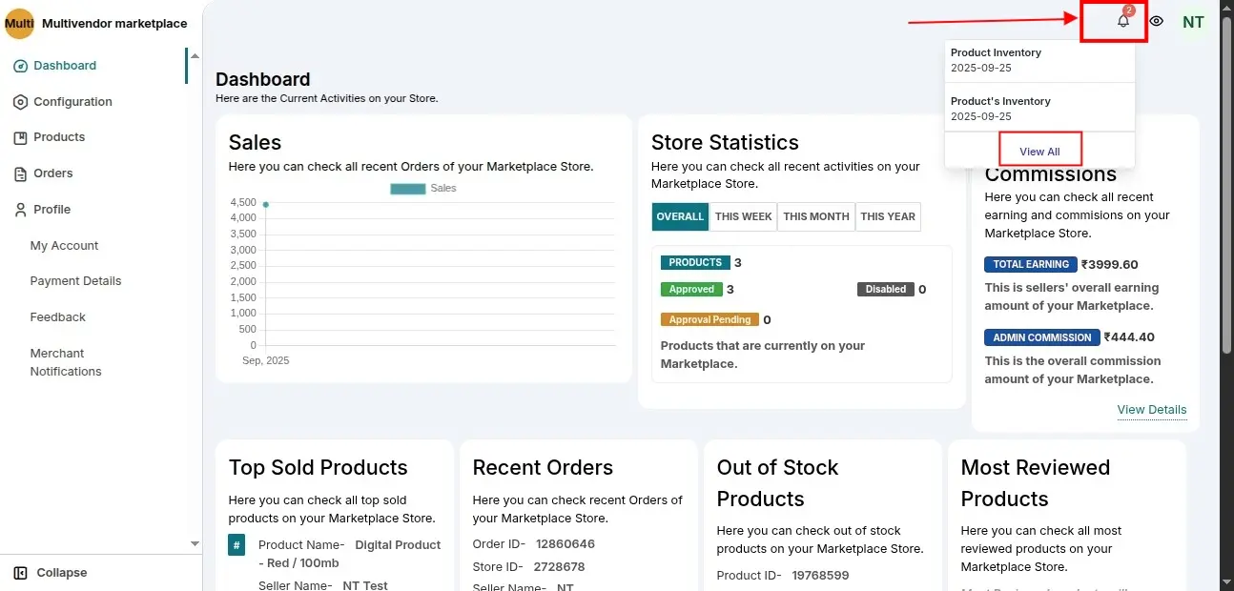The width and height of the screenshot is (1234, 591).
Task: Open the Product Inventory notification
Action: tap(1039, 60)
